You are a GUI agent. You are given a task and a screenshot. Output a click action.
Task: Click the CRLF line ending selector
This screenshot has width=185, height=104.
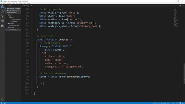173,103
